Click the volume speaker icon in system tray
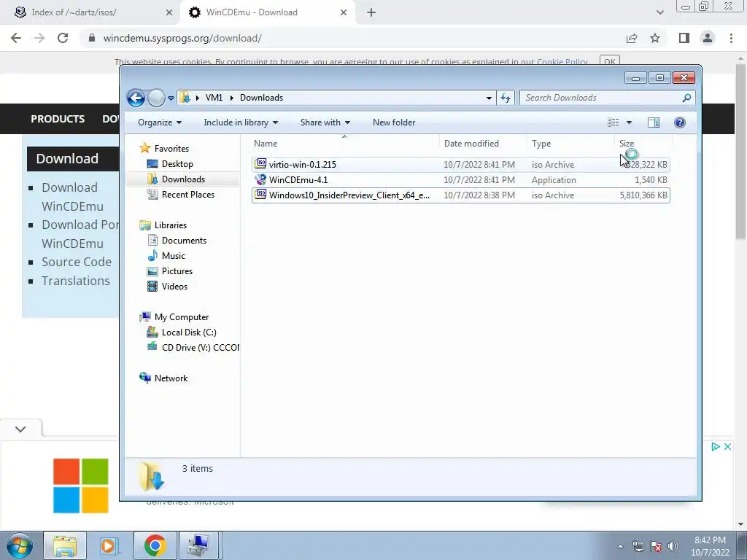The height and width of the screenshot is (560, 747). 673,546
